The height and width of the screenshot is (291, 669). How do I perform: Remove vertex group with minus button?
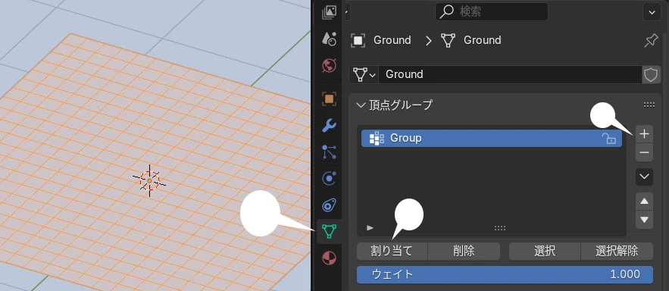pos(644,152)
